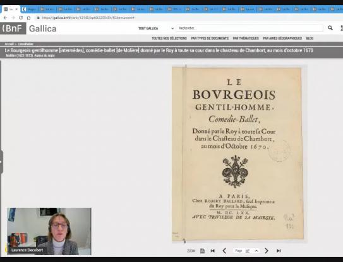Click the single-page display mode icon
Viewport: 343px width, 262px height.
pos(202,251)
